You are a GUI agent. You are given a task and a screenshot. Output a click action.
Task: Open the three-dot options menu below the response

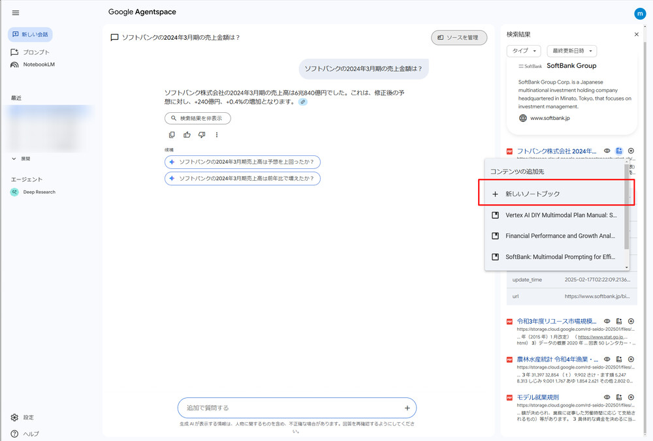pos(217,134)
